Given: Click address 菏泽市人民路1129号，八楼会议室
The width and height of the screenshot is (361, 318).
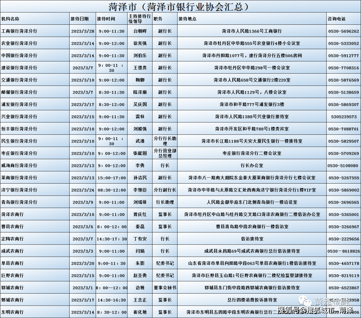Looking at the screenshot, I should (252, 92).
